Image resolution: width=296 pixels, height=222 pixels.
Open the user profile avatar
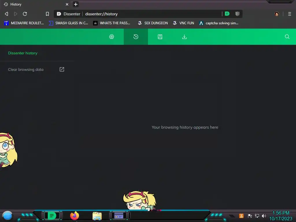click(277, 14)
